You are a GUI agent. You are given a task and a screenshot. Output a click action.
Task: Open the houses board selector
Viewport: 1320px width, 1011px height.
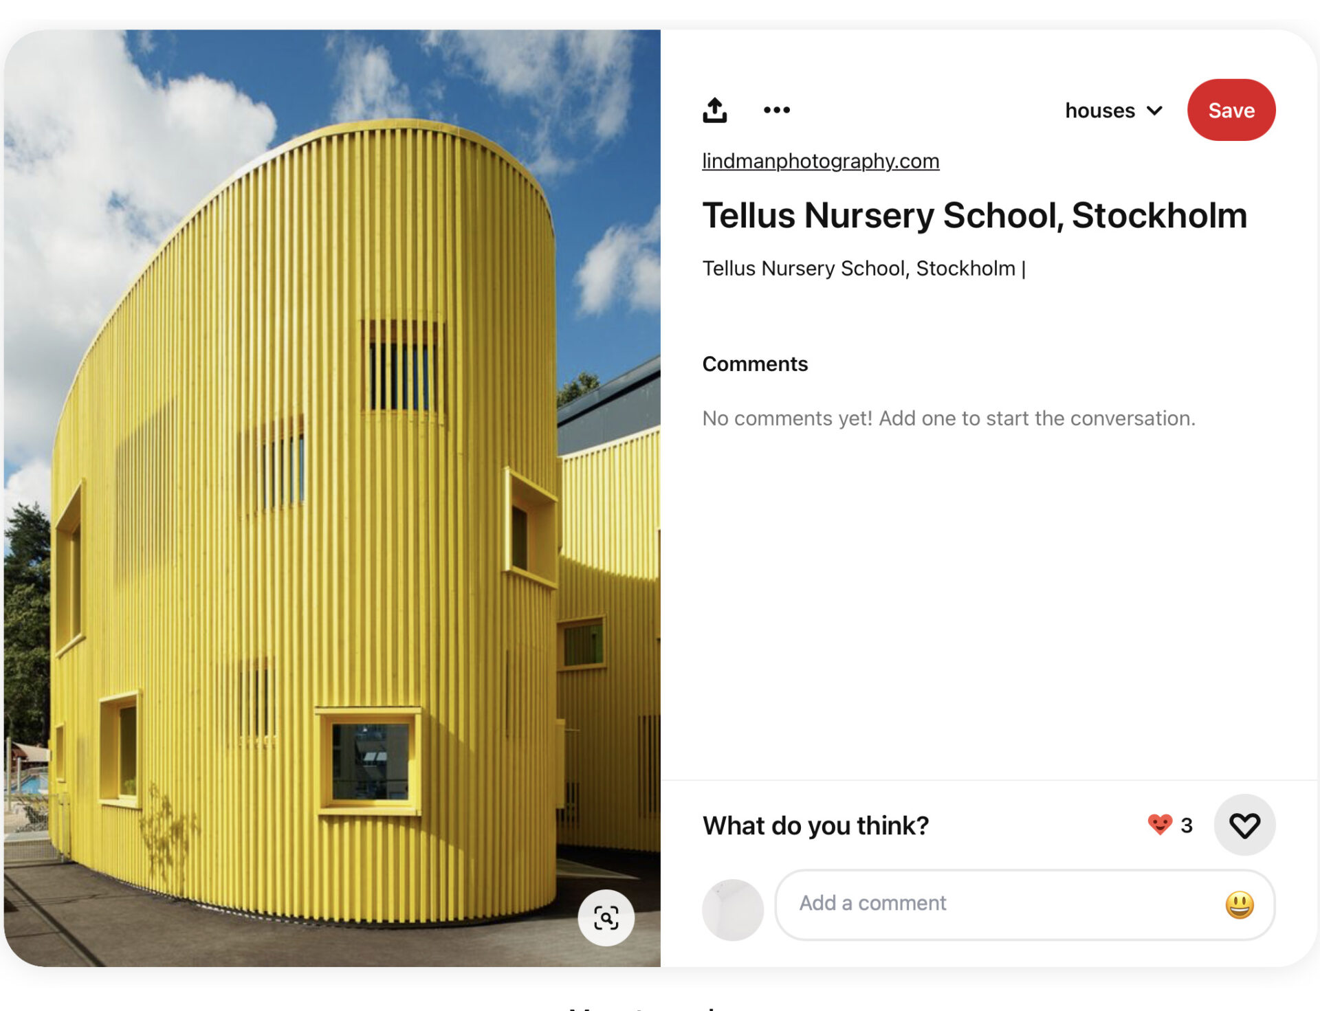click(x=1114, y=111)
